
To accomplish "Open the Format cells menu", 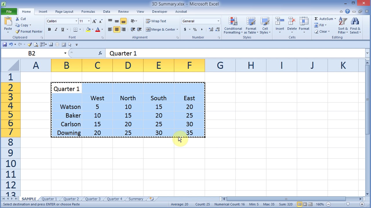I will [x=304, y=25].
